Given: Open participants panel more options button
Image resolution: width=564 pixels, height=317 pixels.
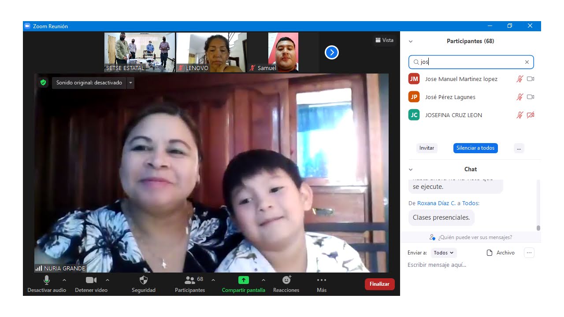Looking at the screenshot, I should tap(519, 148).
